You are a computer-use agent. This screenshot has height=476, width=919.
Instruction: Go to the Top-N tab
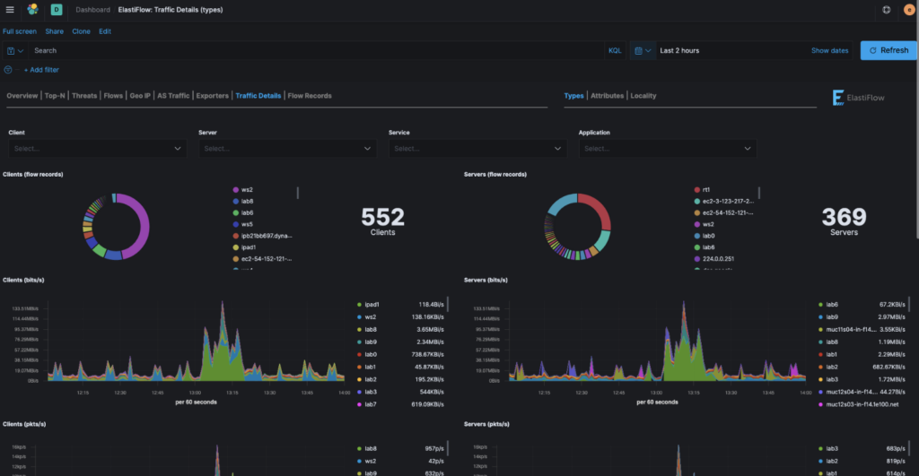[x=55, y=96]
